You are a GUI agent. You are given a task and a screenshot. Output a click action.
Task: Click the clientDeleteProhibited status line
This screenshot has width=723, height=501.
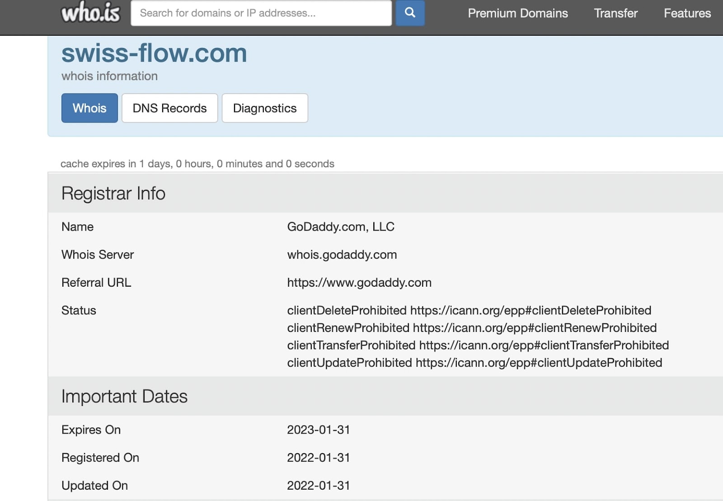(x=469, y=310)
